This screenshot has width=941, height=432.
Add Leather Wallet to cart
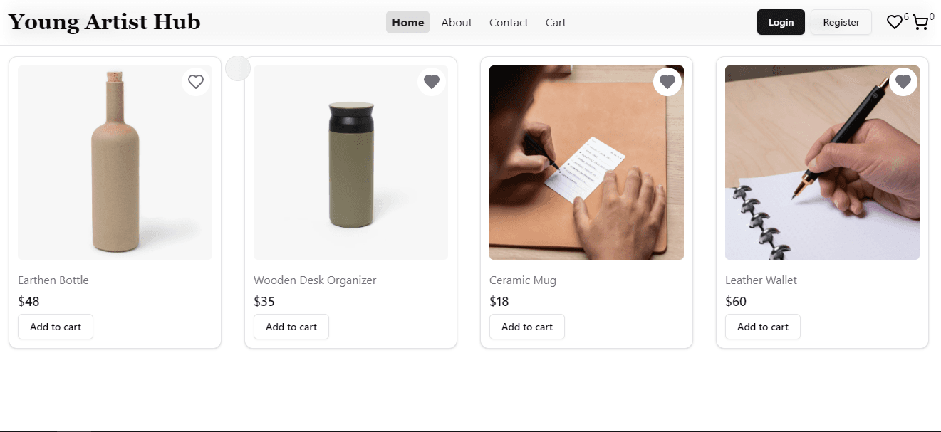point(763,327)
